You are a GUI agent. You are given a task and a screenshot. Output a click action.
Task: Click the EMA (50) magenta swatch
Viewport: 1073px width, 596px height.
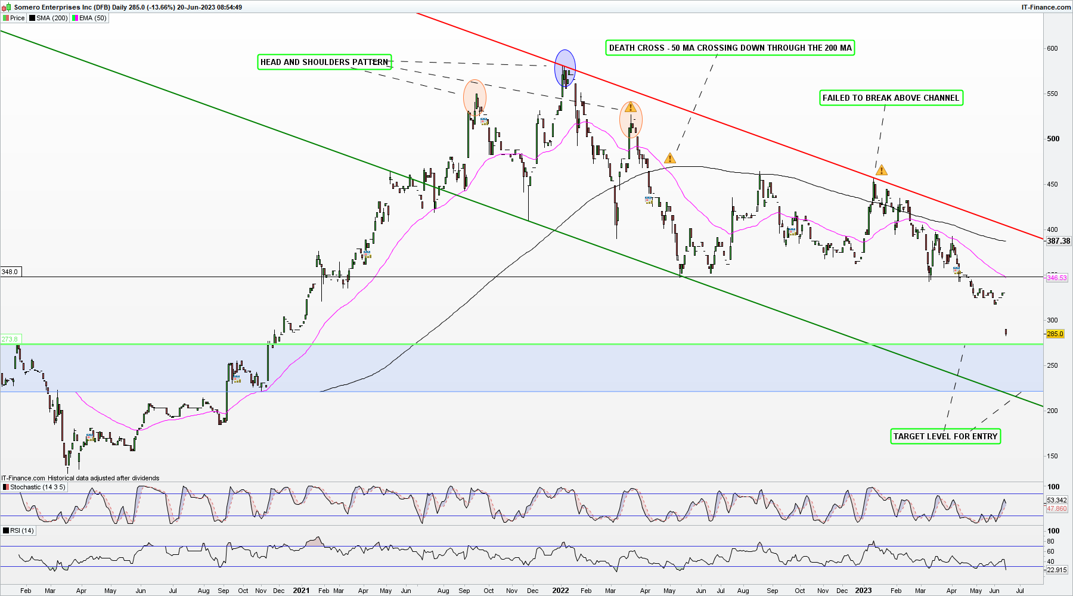pos(75,18)
